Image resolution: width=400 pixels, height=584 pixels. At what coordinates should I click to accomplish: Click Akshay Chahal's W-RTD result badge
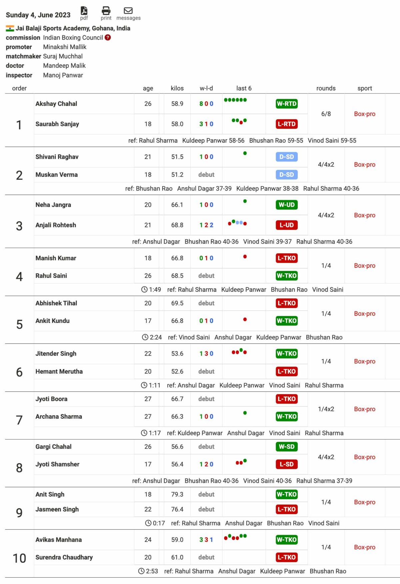[x=286, y=104]
